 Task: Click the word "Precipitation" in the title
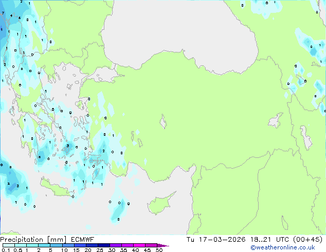pos(22,240)
